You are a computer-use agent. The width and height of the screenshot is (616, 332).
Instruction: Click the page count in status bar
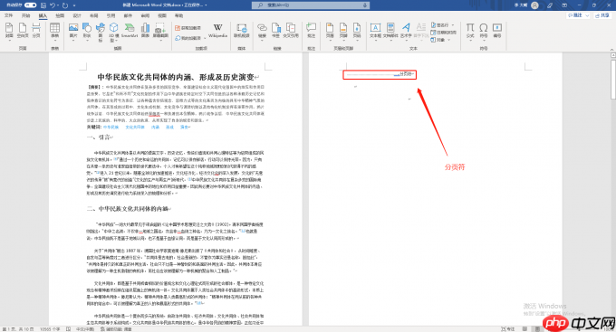18,329
